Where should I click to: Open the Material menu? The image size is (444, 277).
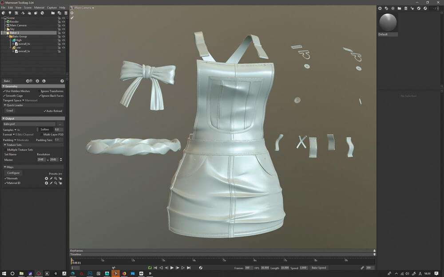point(39,8)
